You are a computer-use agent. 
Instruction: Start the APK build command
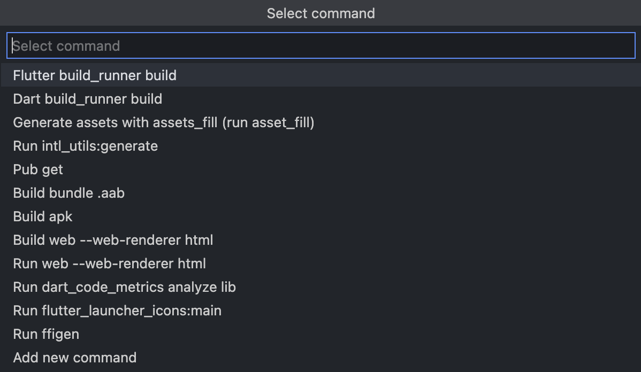pyautogui.click(x=43, y=216)
